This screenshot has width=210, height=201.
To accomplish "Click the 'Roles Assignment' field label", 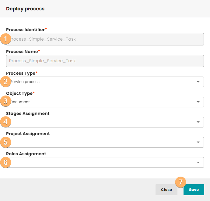I will click(26, 154).
